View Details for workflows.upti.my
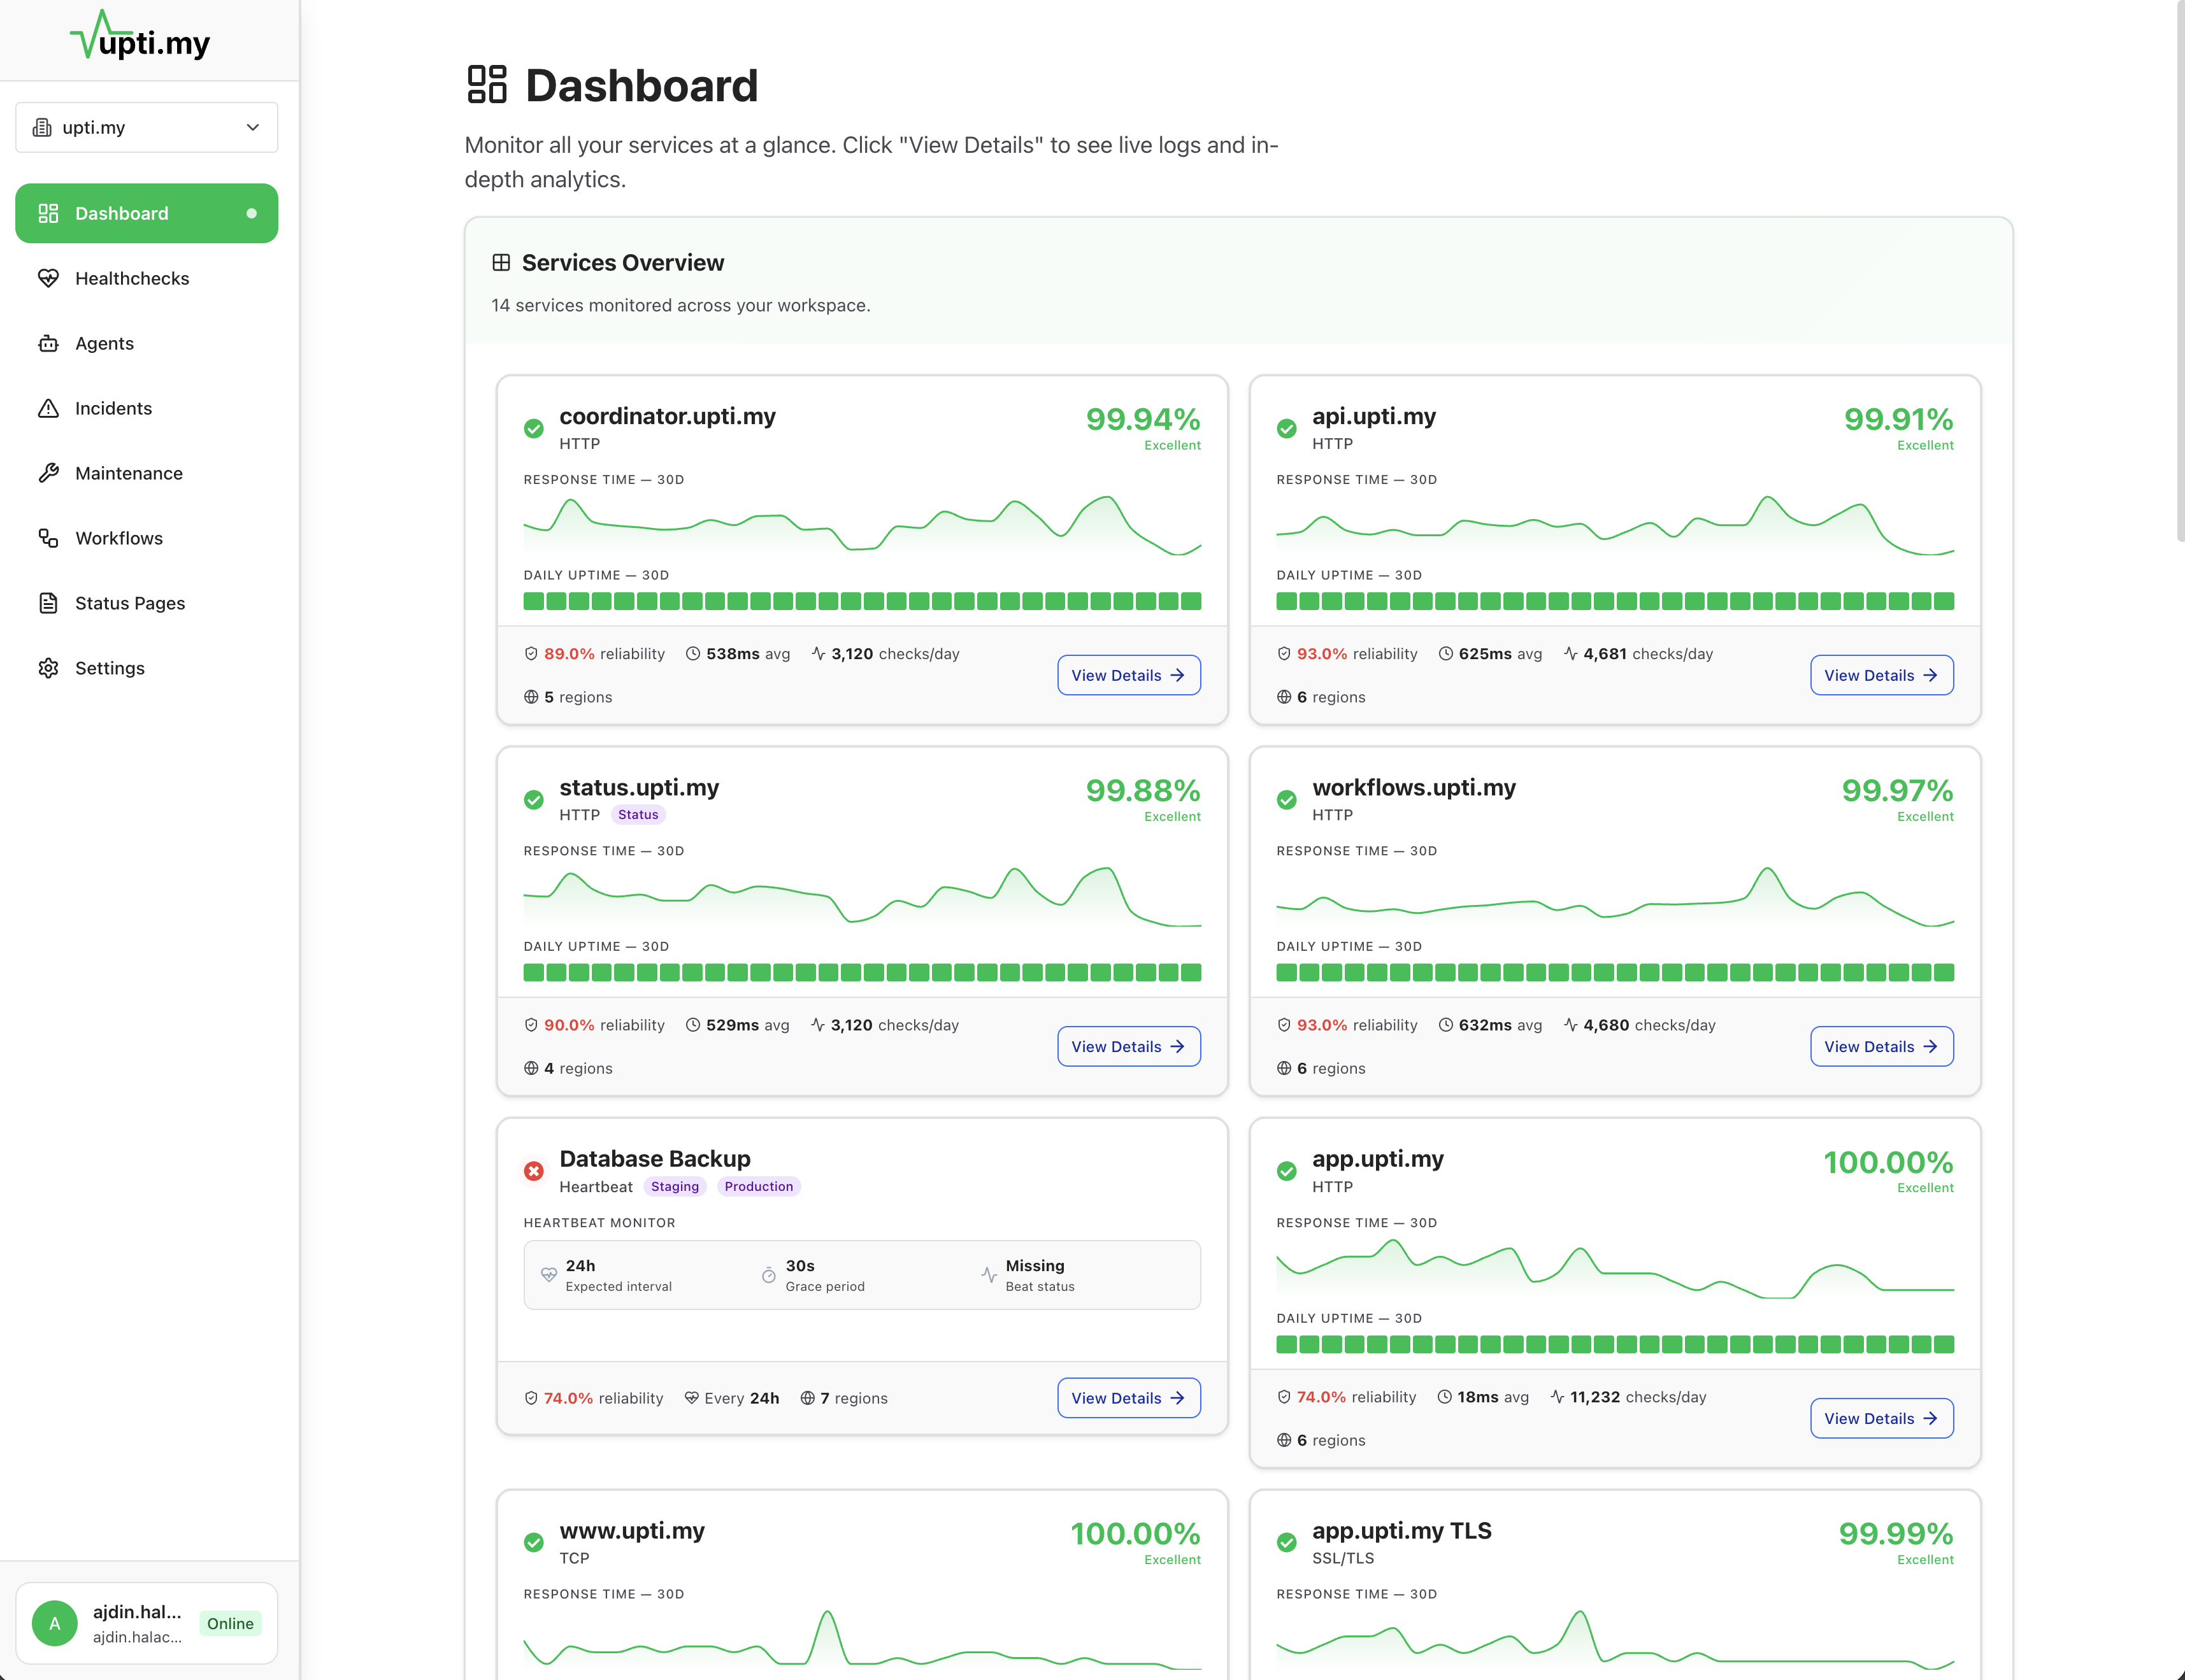Image resolution: width=2185 pixels, height=1680 pixels. (x=1881, y=1046)
